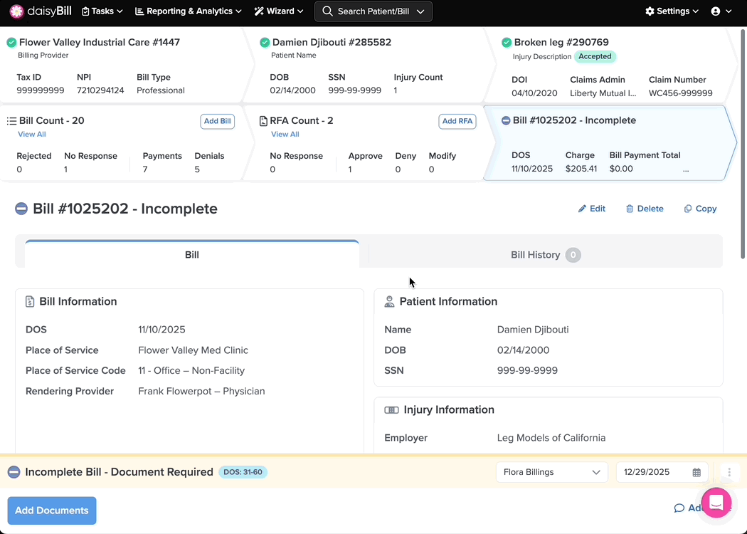
Task: Open the Wizard menu
Action: point(279,11)
